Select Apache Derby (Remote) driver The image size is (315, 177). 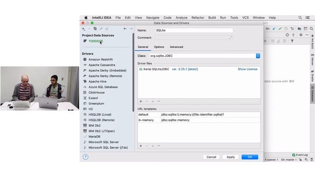click(105, 76)
